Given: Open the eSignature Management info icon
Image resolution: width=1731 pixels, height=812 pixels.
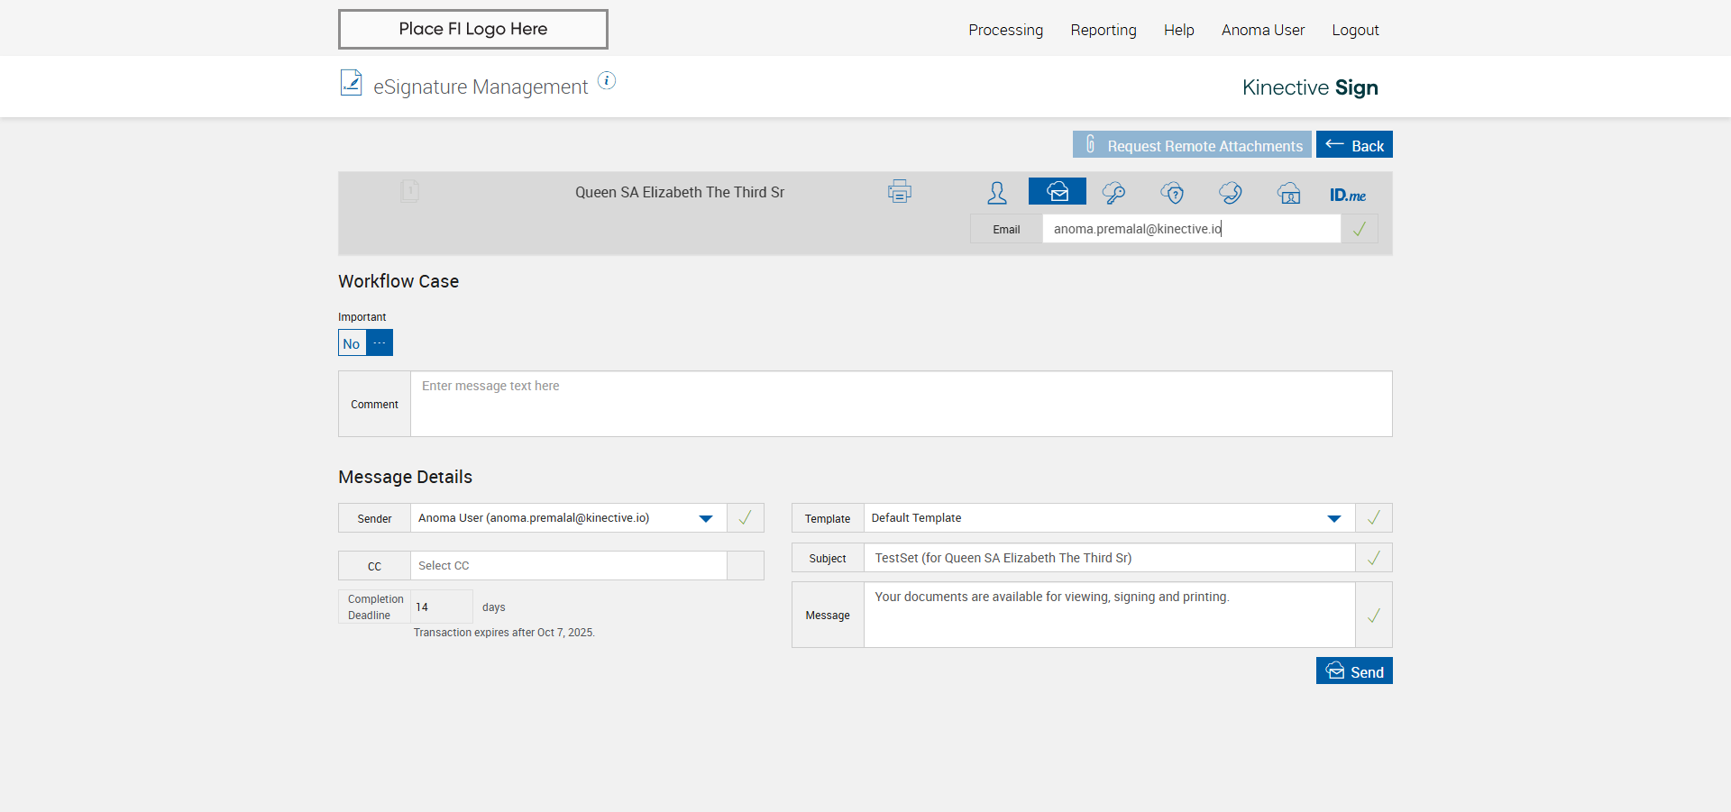Looking at the screenshot, I should point(608,81).
